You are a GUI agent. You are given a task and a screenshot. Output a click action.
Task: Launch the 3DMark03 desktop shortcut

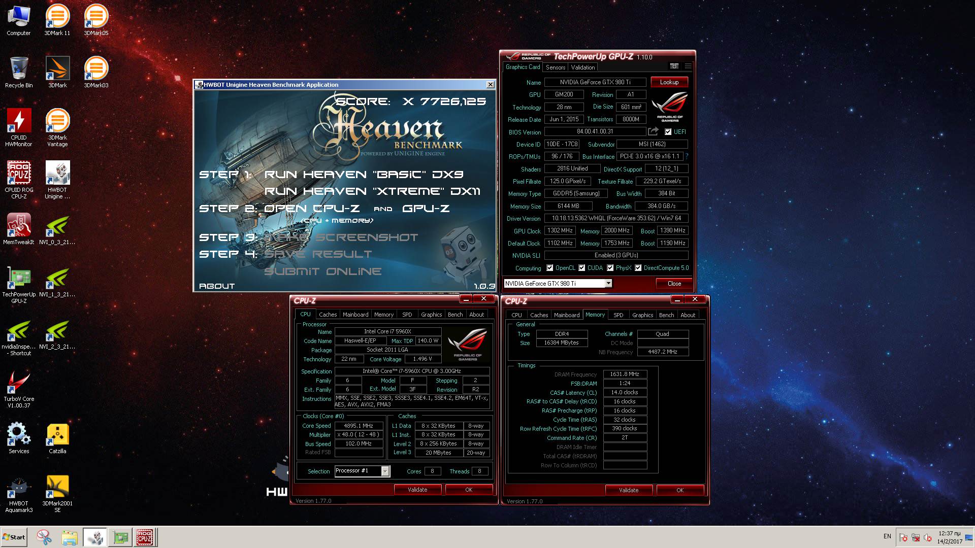(x=96, y=73)
